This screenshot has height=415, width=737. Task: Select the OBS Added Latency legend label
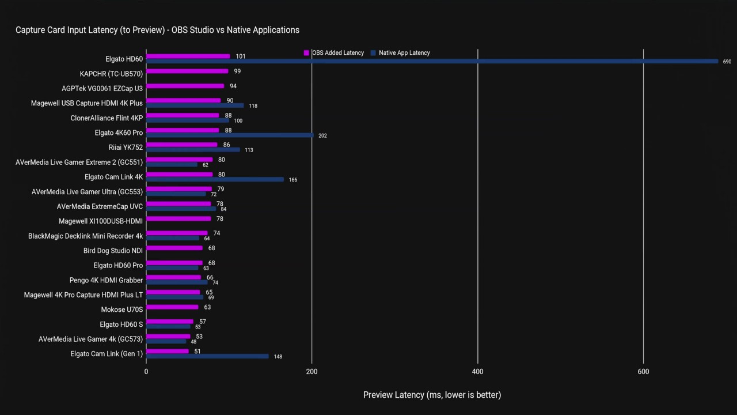[x=338, y=53]
